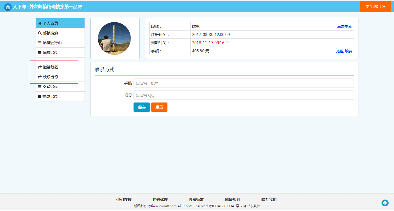Screen dimensions: 394x211
Task: Click the scroll-to-top arrow icon
Action: (x=385, y=203)
